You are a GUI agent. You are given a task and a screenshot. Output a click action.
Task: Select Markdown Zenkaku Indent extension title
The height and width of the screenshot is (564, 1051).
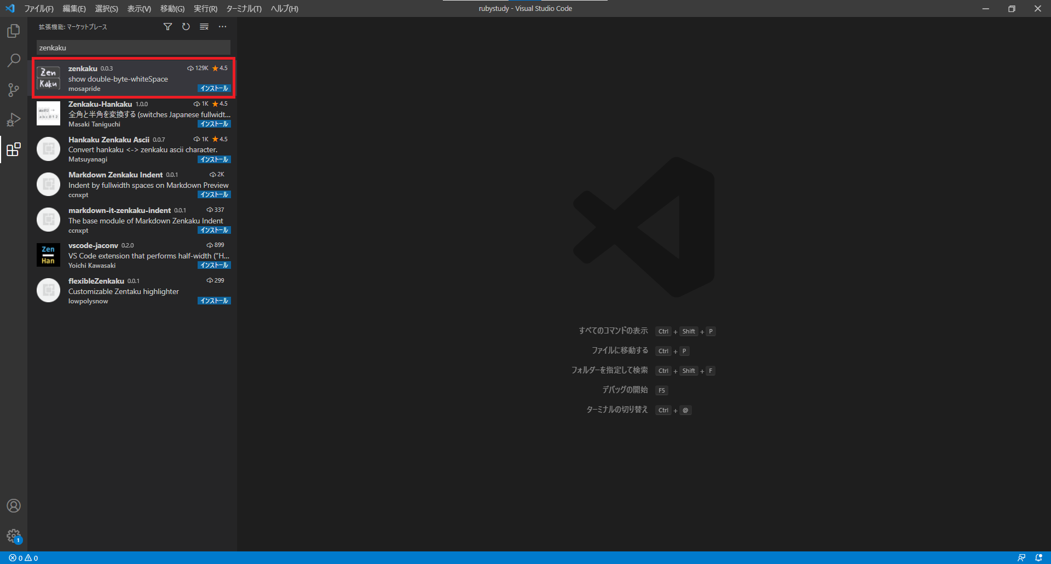click(x=116, y=175)
